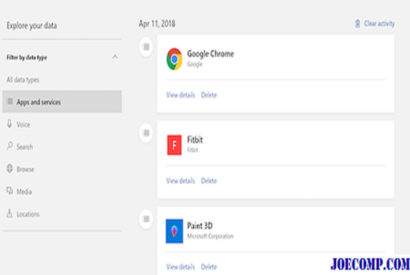Image resolution: width=410 pixels, height=275 pixels.
Task: Click the trash icon beside Clear activity
Action: pos(357,24)
